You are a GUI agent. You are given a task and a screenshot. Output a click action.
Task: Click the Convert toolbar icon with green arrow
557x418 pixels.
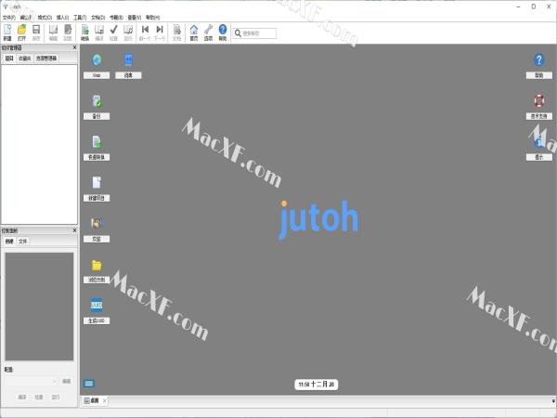click(84, 33)
